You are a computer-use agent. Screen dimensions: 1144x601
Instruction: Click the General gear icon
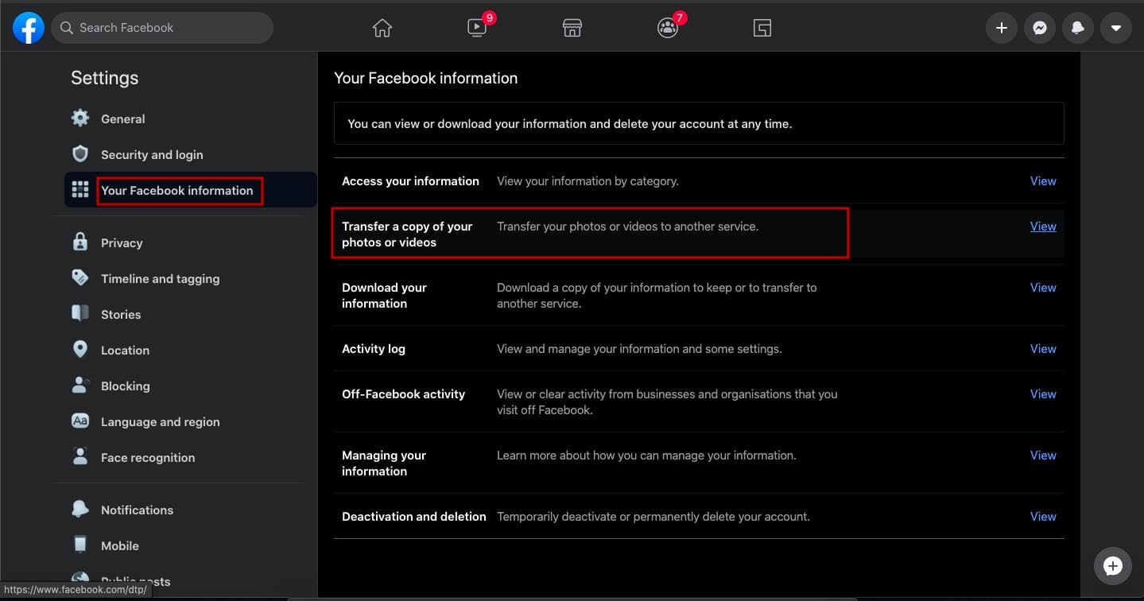pyautogui.click(x=80, y=118)
